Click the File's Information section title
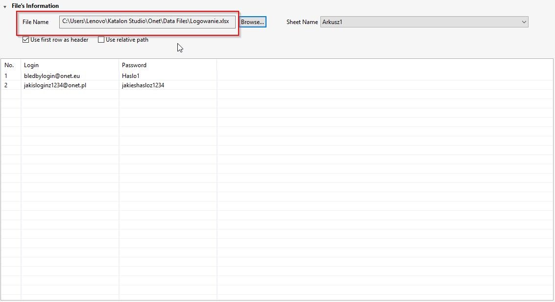 click(x=35, y=6)
